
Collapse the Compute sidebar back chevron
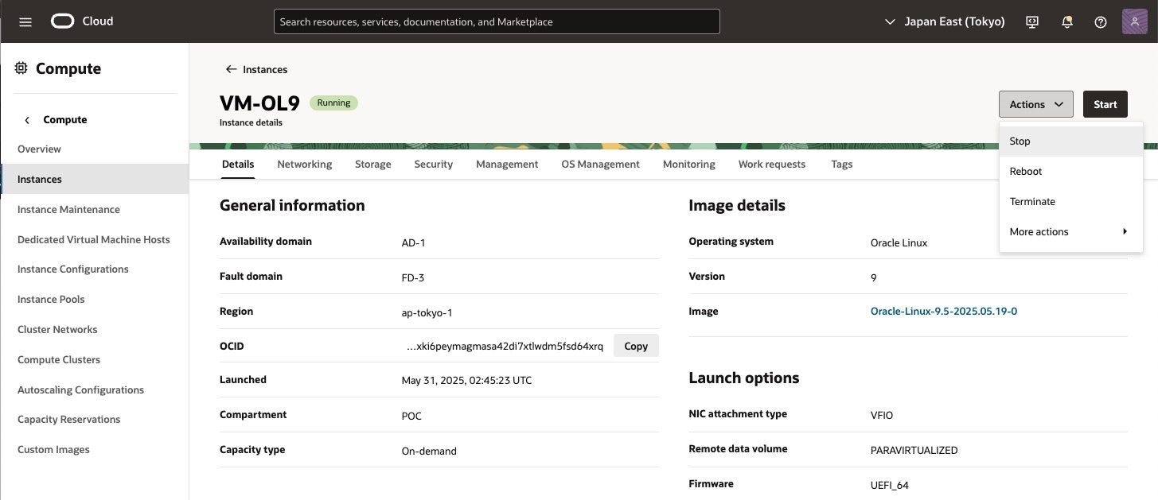click(x=27, y=120)
